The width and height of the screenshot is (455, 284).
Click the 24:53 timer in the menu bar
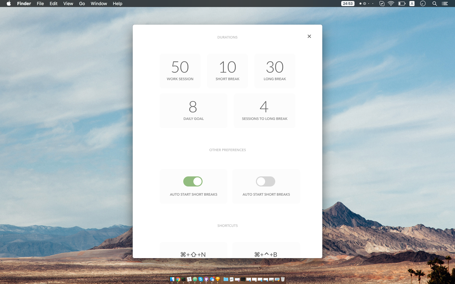[x=348, y=3]
